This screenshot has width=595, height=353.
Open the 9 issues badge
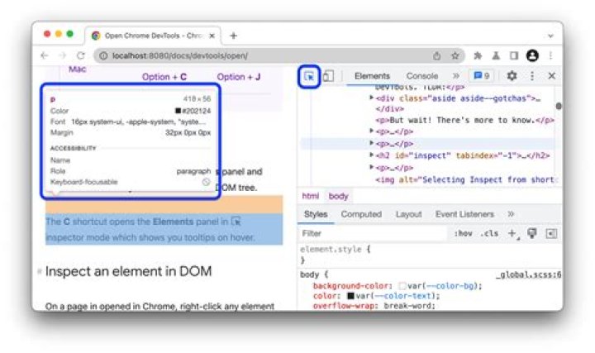(x=482, y=76)
